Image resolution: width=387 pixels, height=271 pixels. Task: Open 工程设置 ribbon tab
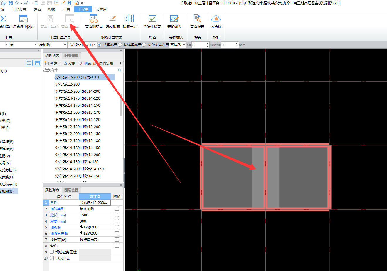click(19, 9)
